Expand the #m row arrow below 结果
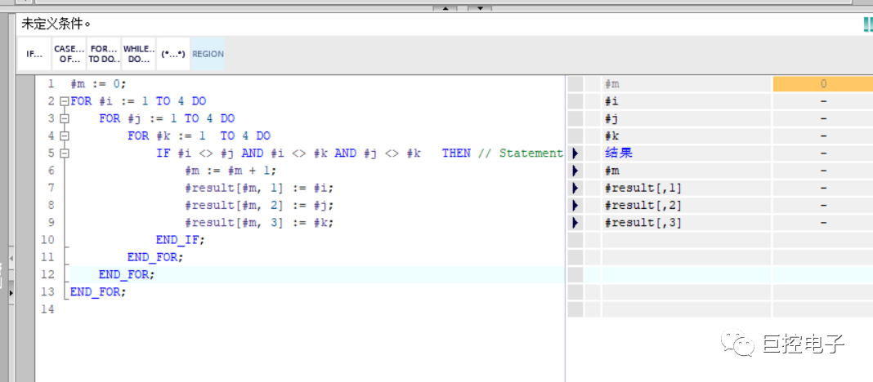The height and width of the screenshot is (382, 873). point(575,171)
